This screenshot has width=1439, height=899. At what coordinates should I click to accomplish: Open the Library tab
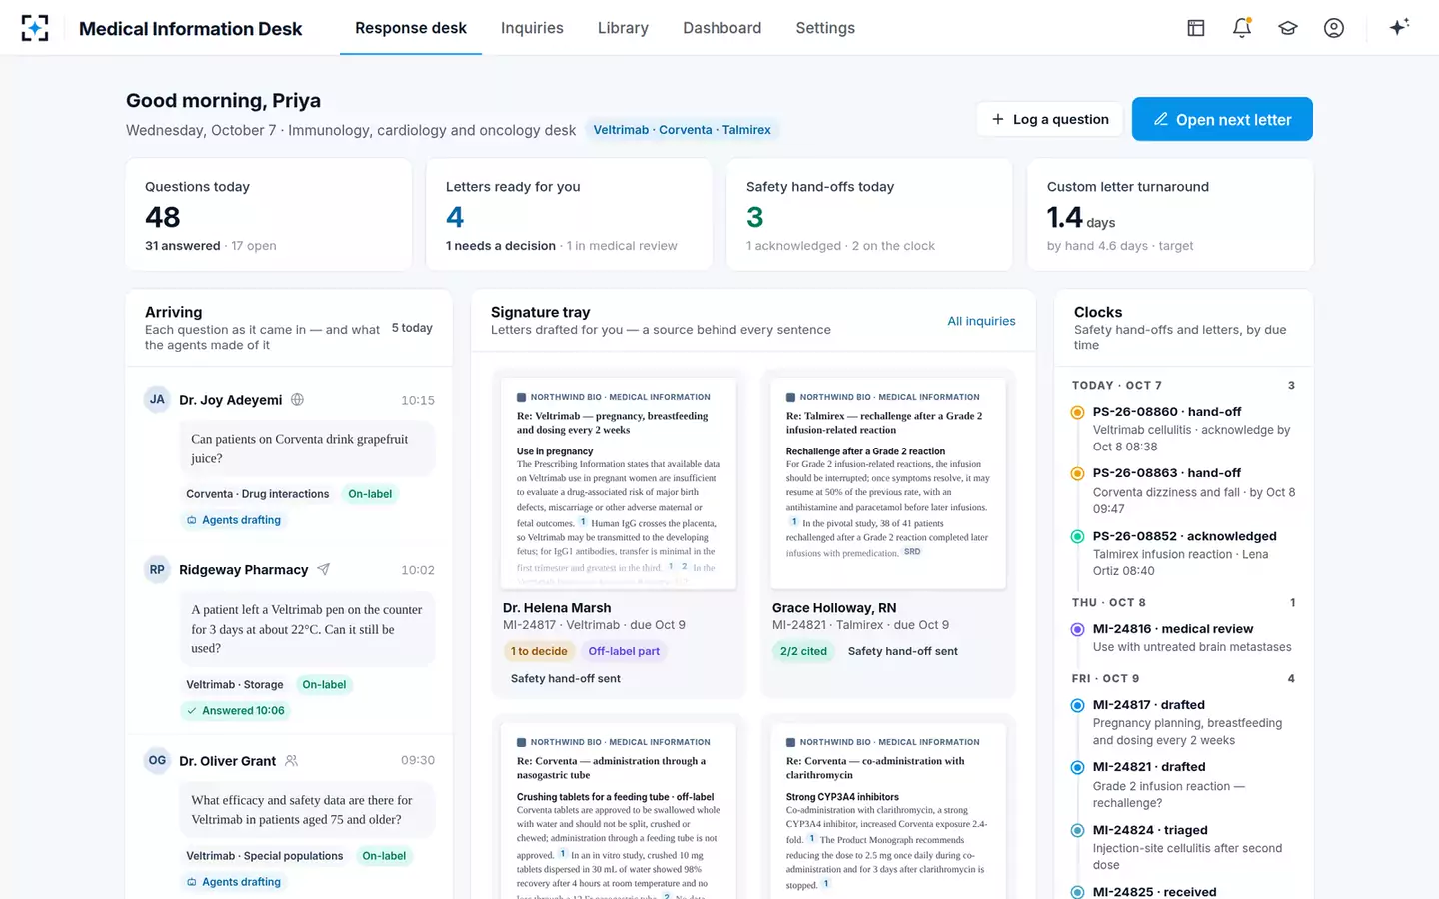click(623, 28)
